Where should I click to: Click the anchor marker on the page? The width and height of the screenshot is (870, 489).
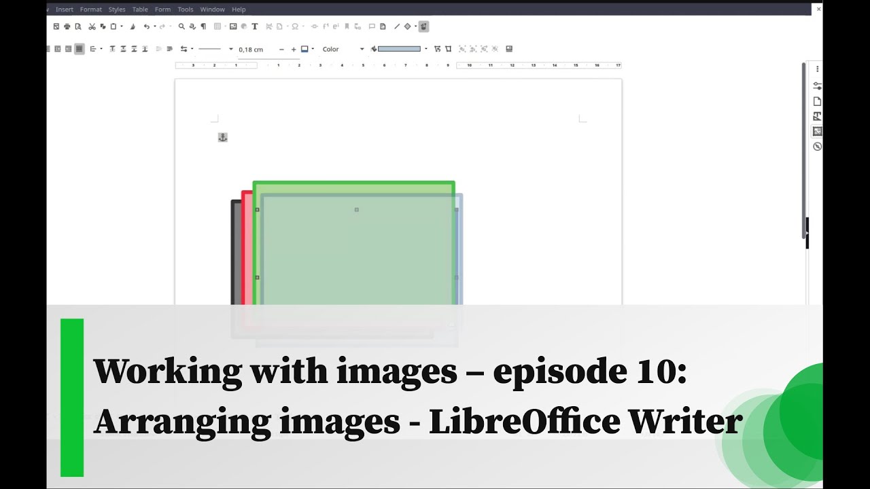(x=222, y=137)
